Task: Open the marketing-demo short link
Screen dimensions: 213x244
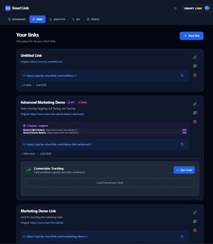Action: tap(56, 236)
